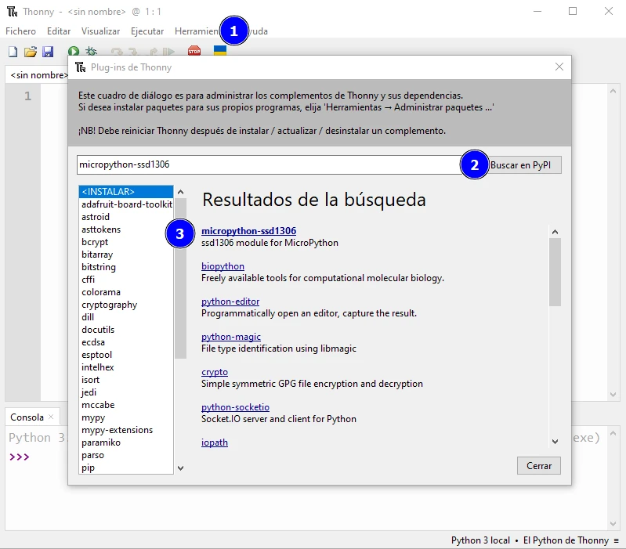Open the python-magic result link
626x549 pixels.
pos(231,337)
